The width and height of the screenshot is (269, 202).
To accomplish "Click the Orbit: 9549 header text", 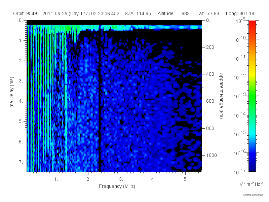I will coord(25,13).
